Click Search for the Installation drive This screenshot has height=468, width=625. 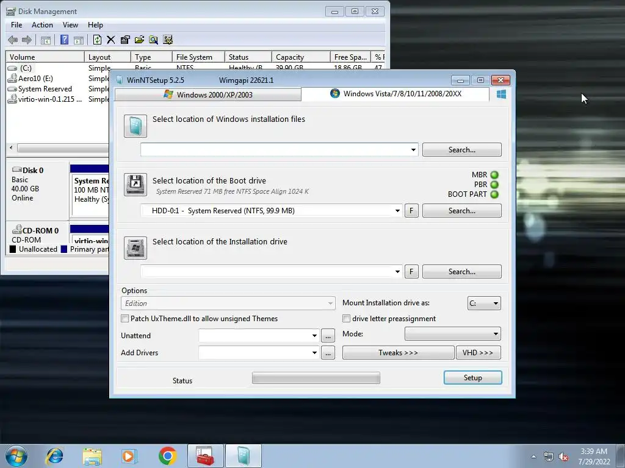tap(462, 272)
